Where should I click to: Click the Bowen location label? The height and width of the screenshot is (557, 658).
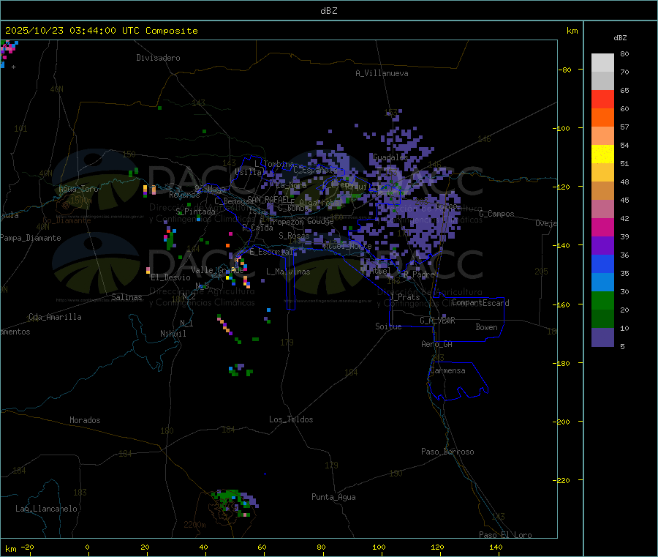tap(486, 327)
